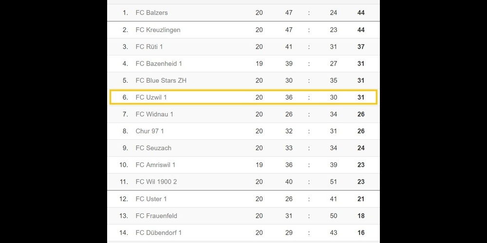This screenshot has width=487, height=243.
Task: Click FC Frauenfeld team name
Action: (x=156, y=216)
